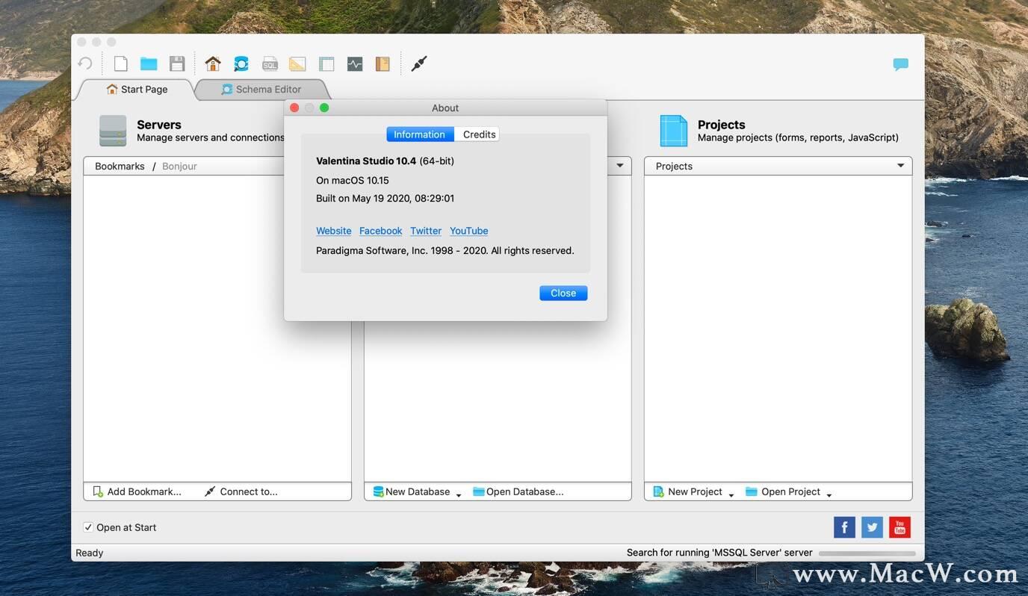Viewport: 1028px width, 596px height.
Task: Click the undo arrow in the toolbar
Action: point(85,63)
